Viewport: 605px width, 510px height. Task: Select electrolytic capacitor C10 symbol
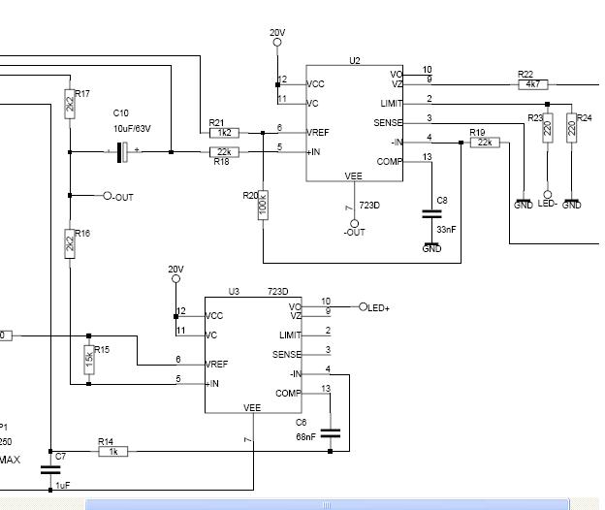coord(123,151)
